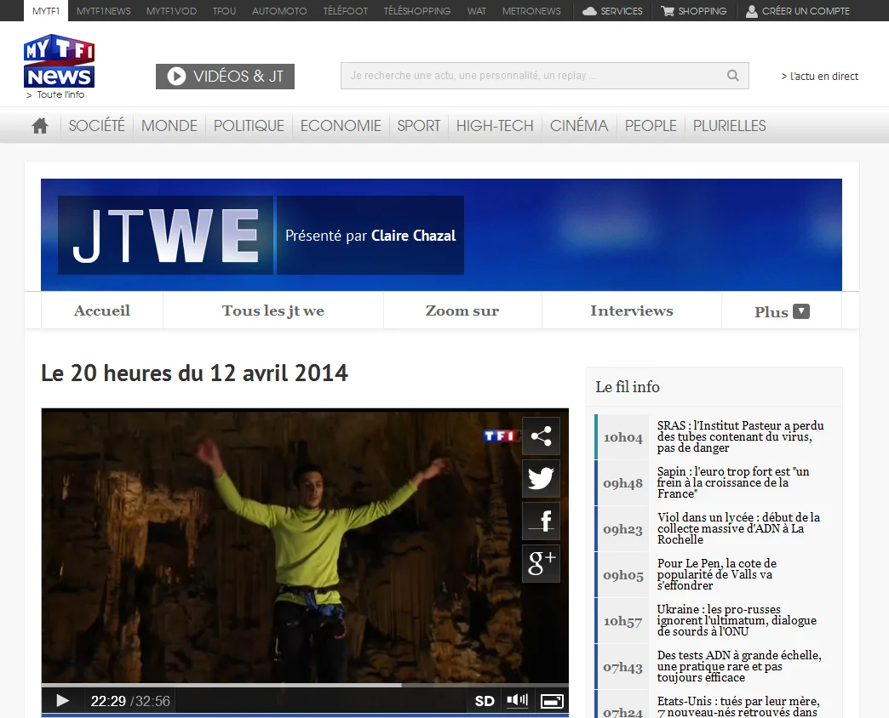Go to People section
This screenshot has height=718, width=889.
[651, 126]
